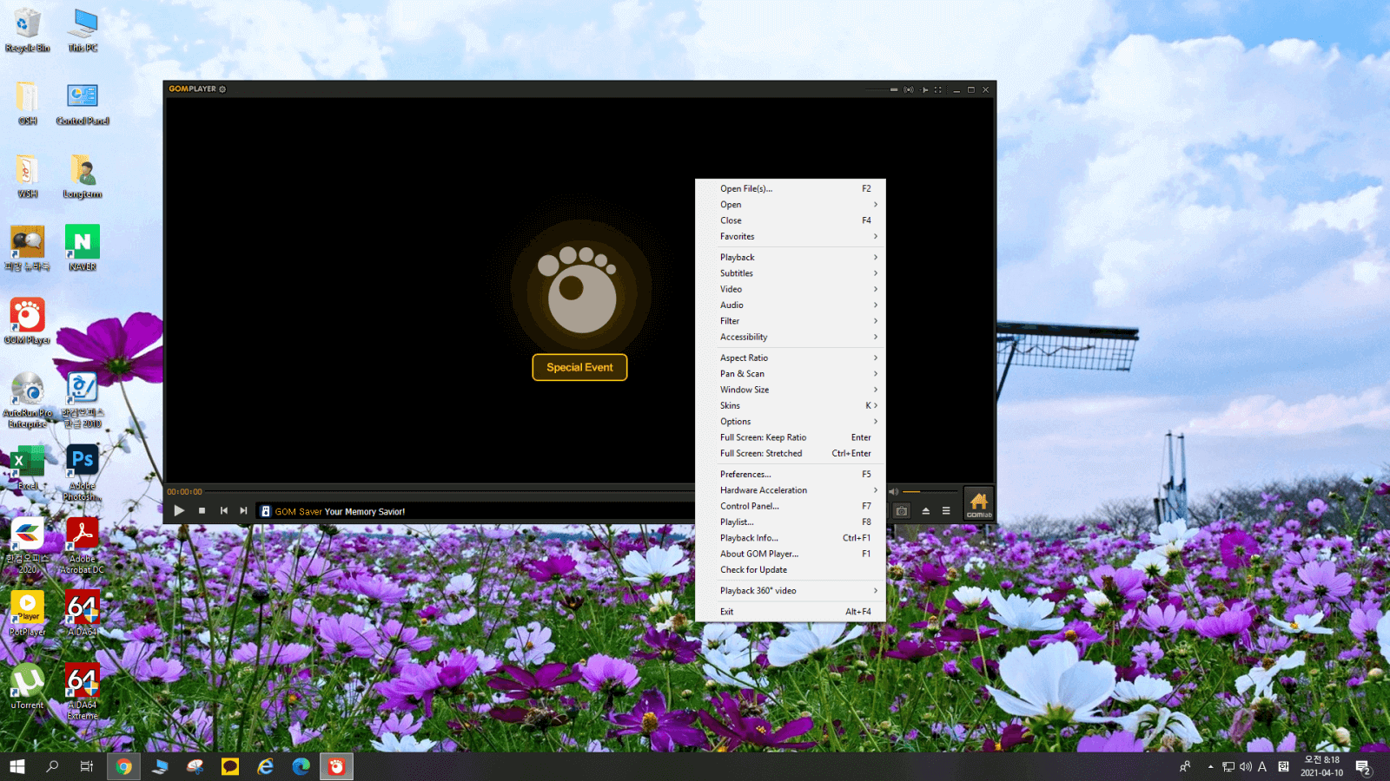Toggle the pin always-on-top icon
This screenshot has height=781, width=1390.
tap(924, 89)
